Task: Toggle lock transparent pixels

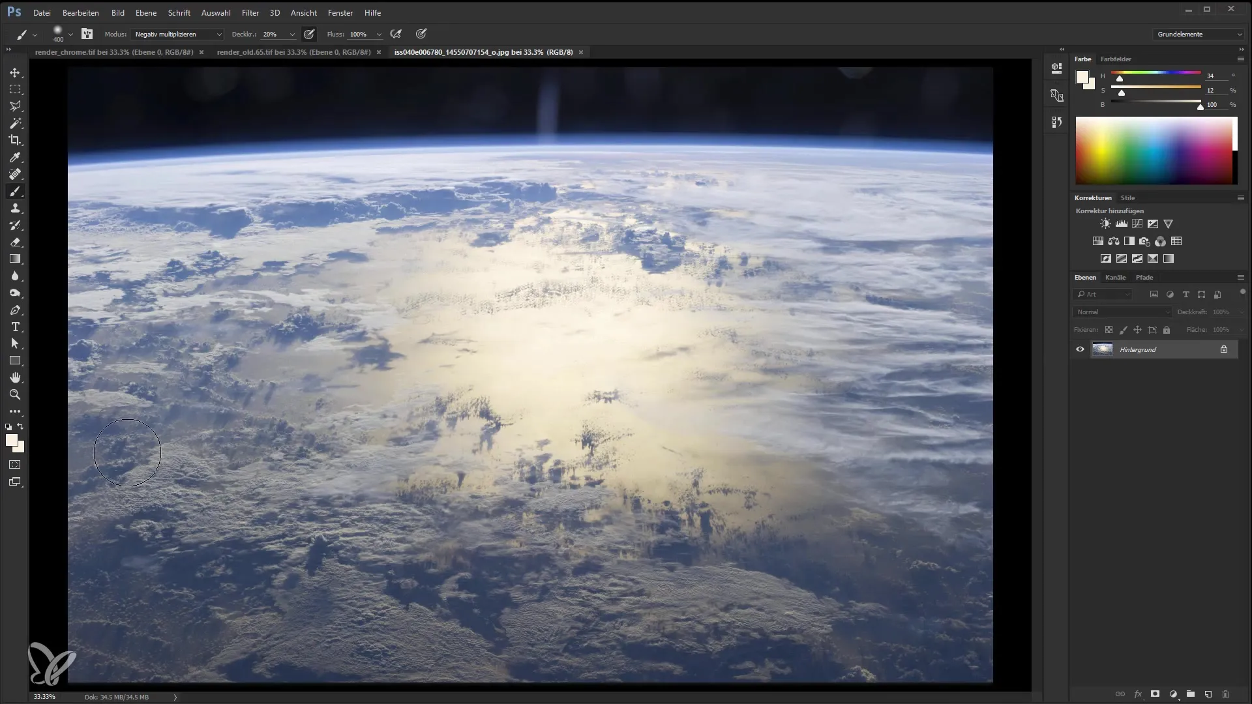Action: pos(1109,330)
